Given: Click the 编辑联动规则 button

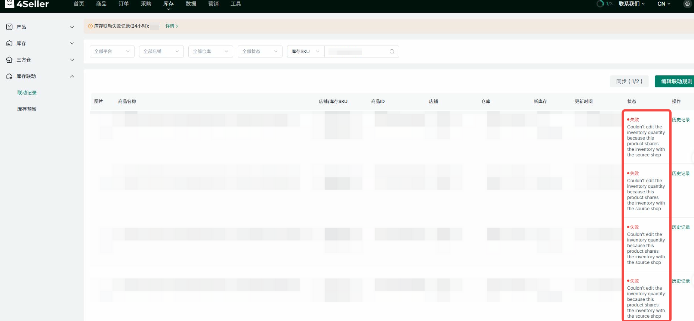Looking at the screenshot, I should 676,81.
